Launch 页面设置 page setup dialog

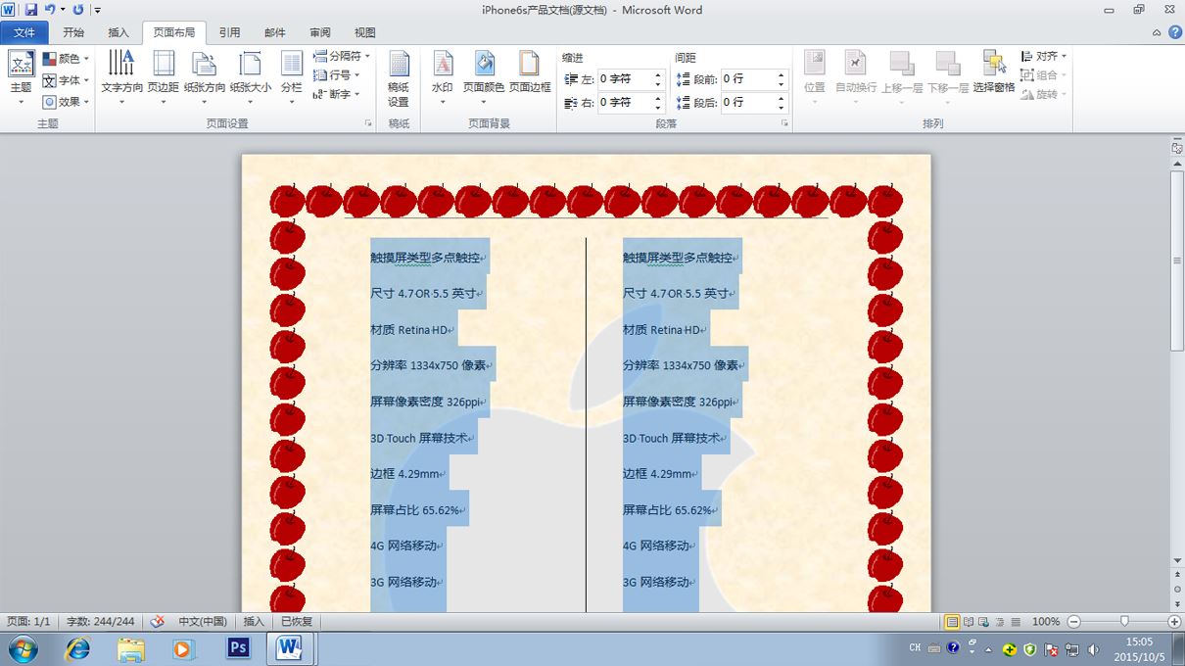368,124
